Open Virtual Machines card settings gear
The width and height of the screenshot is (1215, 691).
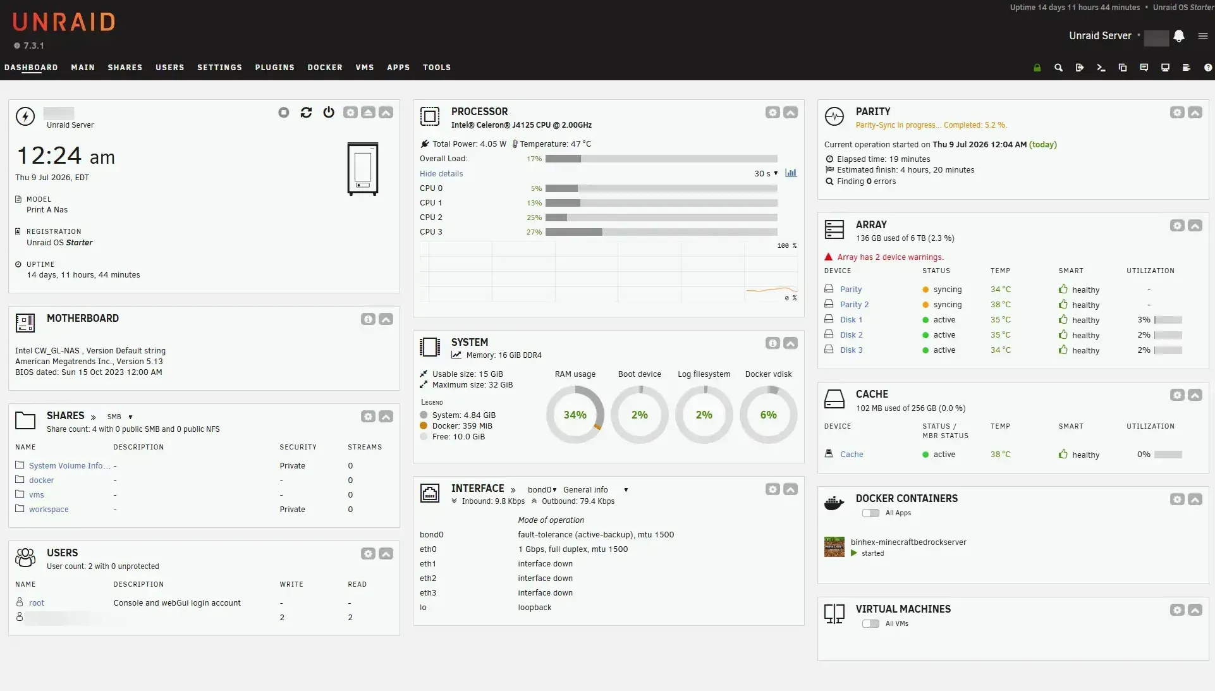click(x=1177, y=610)
